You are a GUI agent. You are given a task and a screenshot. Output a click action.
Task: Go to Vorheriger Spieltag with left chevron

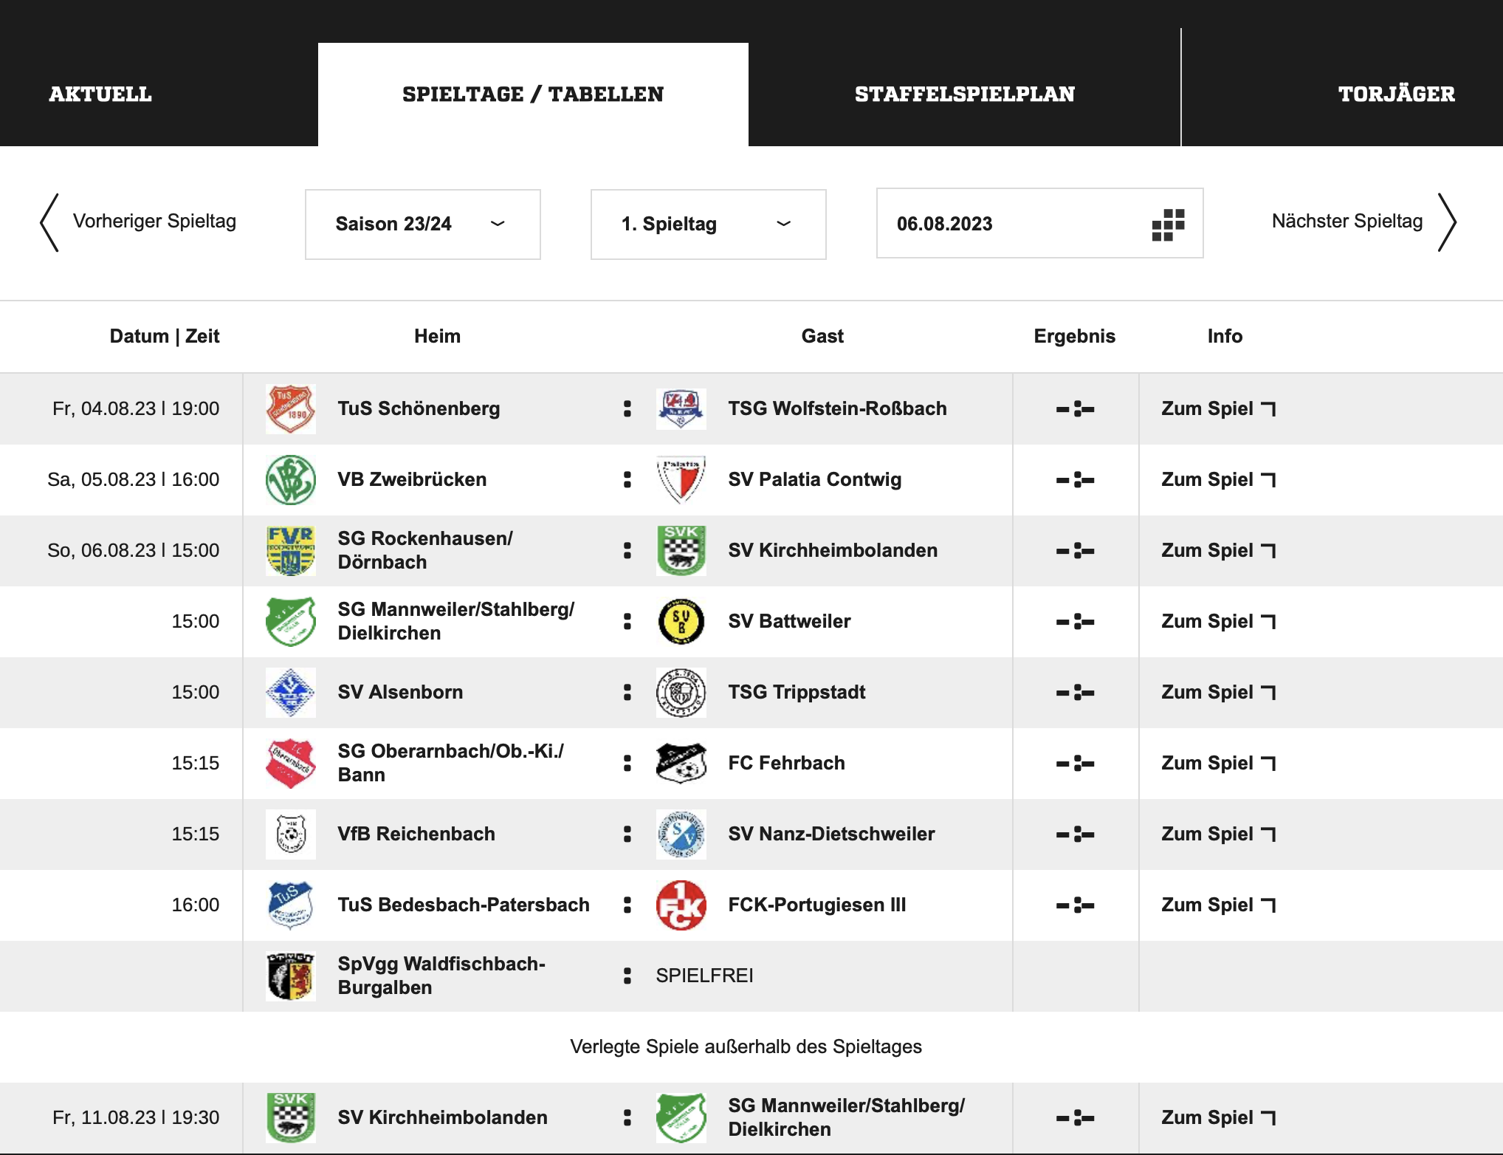49,222
